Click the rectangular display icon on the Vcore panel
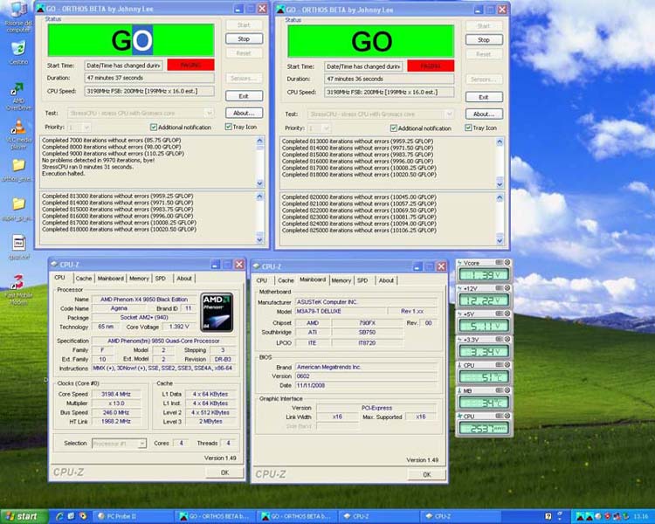 [x=500, y=262]
